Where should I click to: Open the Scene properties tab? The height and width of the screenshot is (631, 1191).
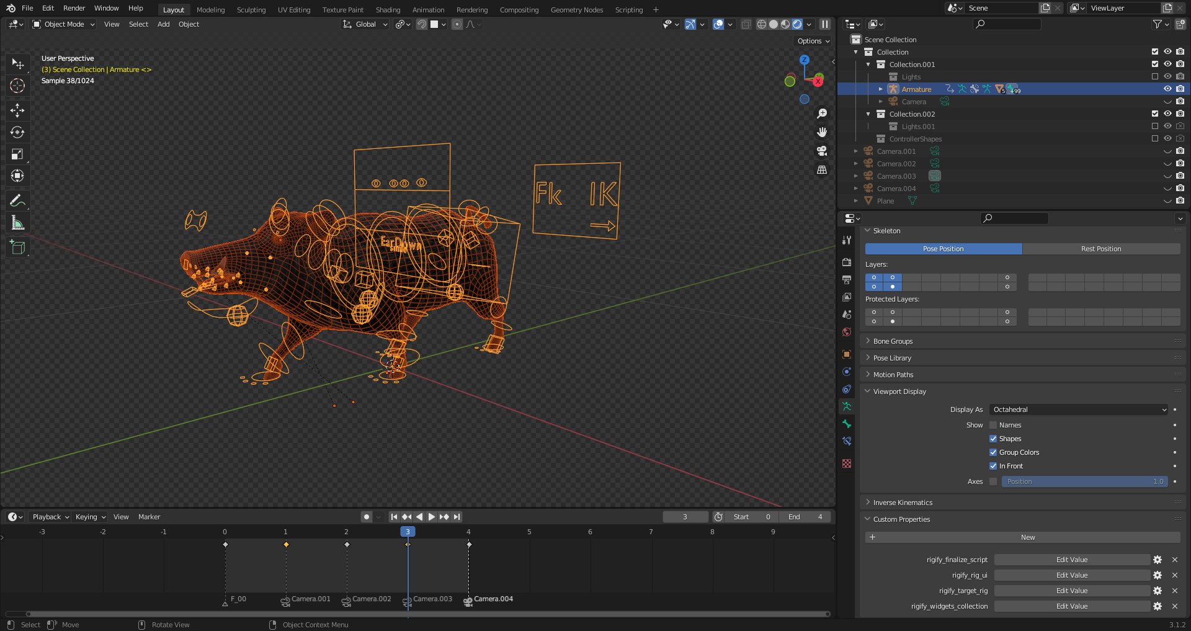[x=847, y=315]
